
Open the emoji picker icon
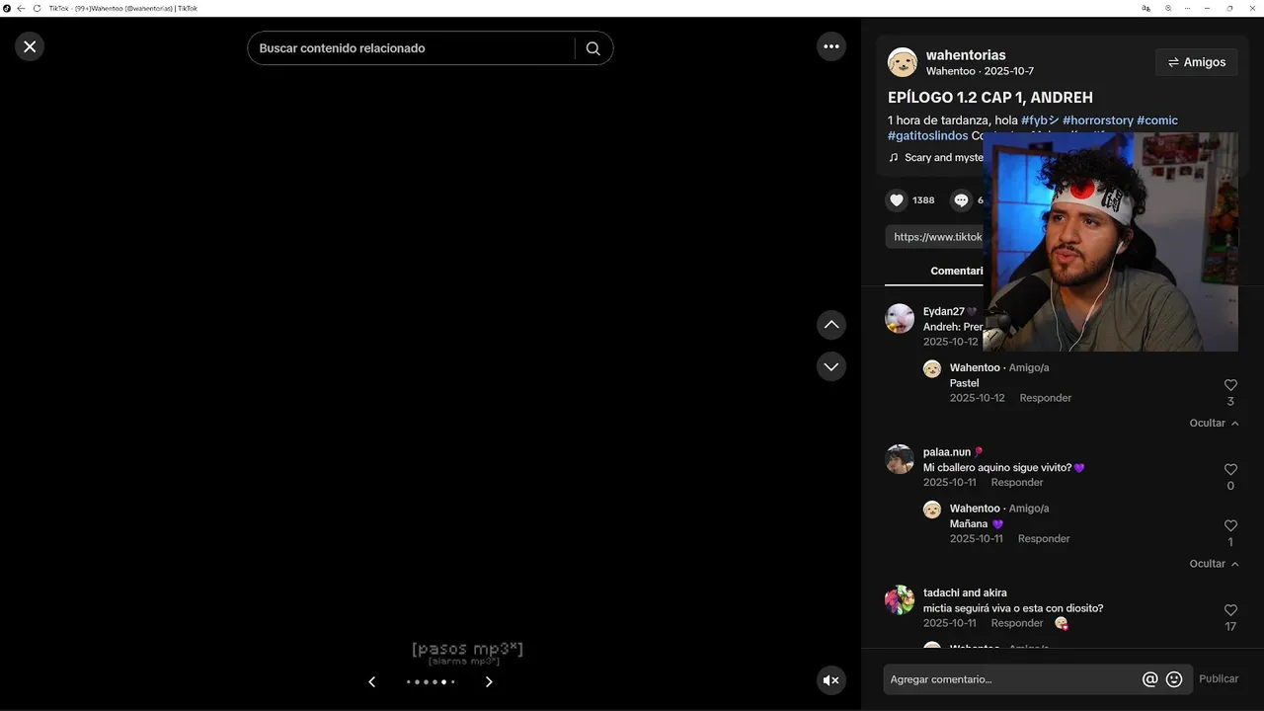coord(1174,679)
